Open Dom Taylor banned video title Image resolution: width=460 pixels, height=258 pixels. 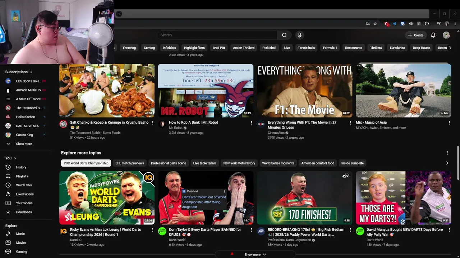click(x=205, y=232)
